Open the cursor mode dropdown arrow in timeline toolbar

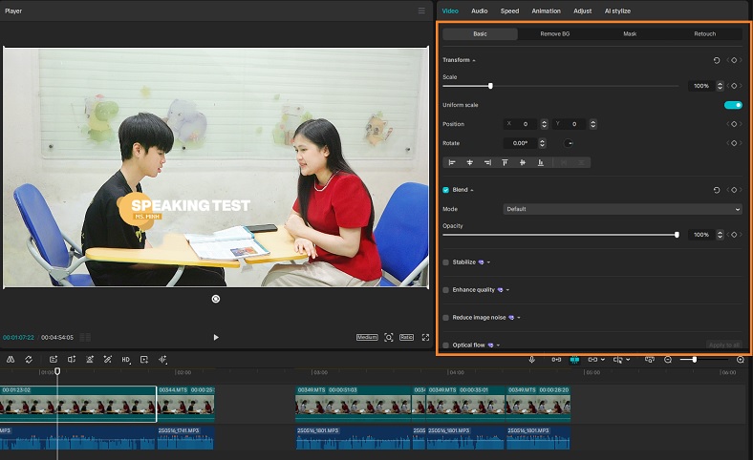click(x=628, y=360)
